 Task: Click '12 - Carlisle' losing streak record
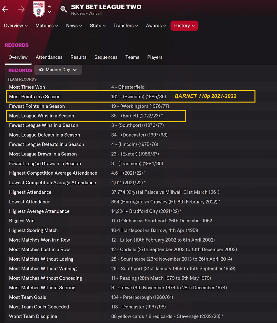pos(174,250)
